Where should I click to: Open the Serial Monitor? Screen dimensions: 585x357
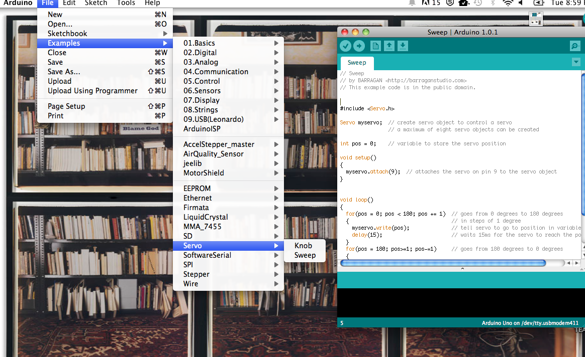[x=575, y=46]
